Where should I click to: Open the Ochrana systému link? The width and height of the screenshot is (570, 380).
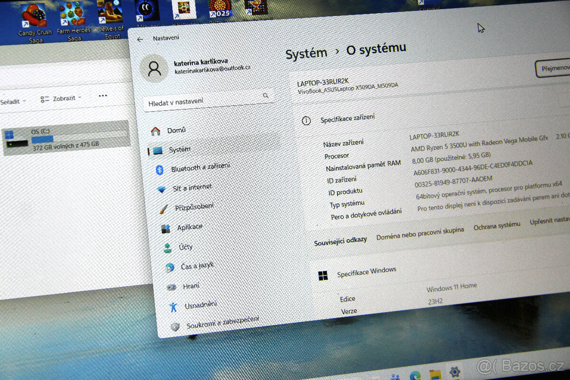point(496,226)
